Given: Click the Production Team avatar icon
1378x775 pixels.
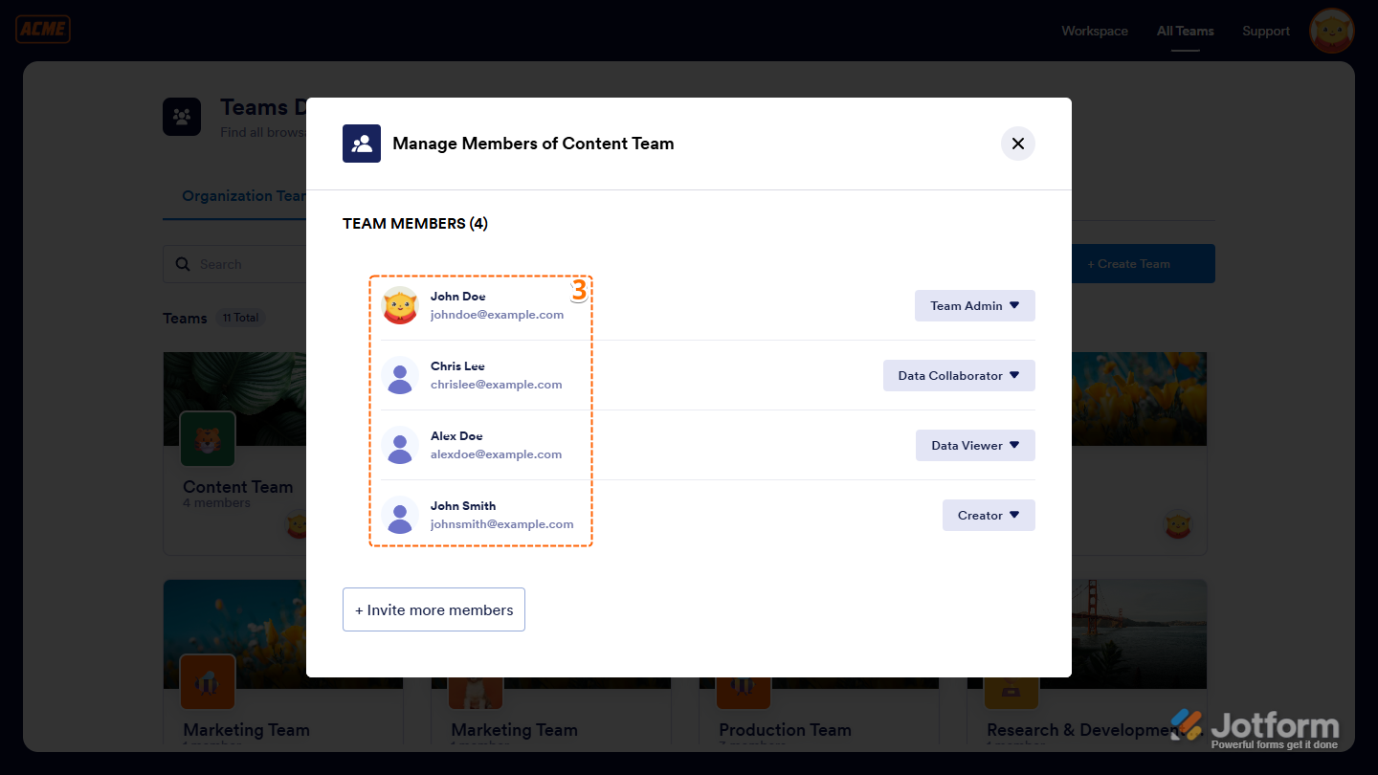Looking at the screenshot, I should [x=742, y=681].
